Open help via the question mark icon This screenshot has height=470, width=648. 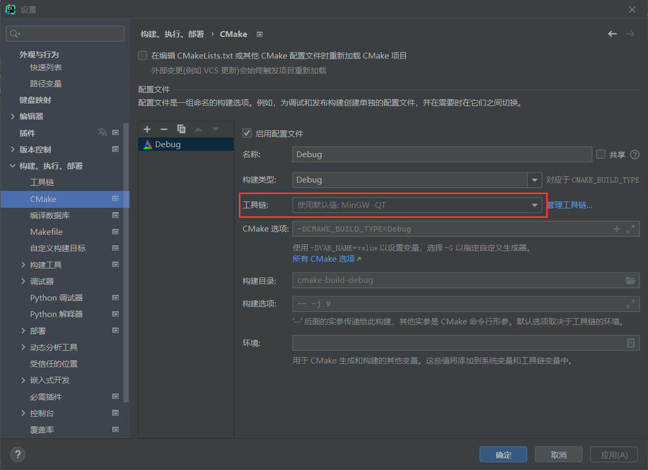coord(17,454)
